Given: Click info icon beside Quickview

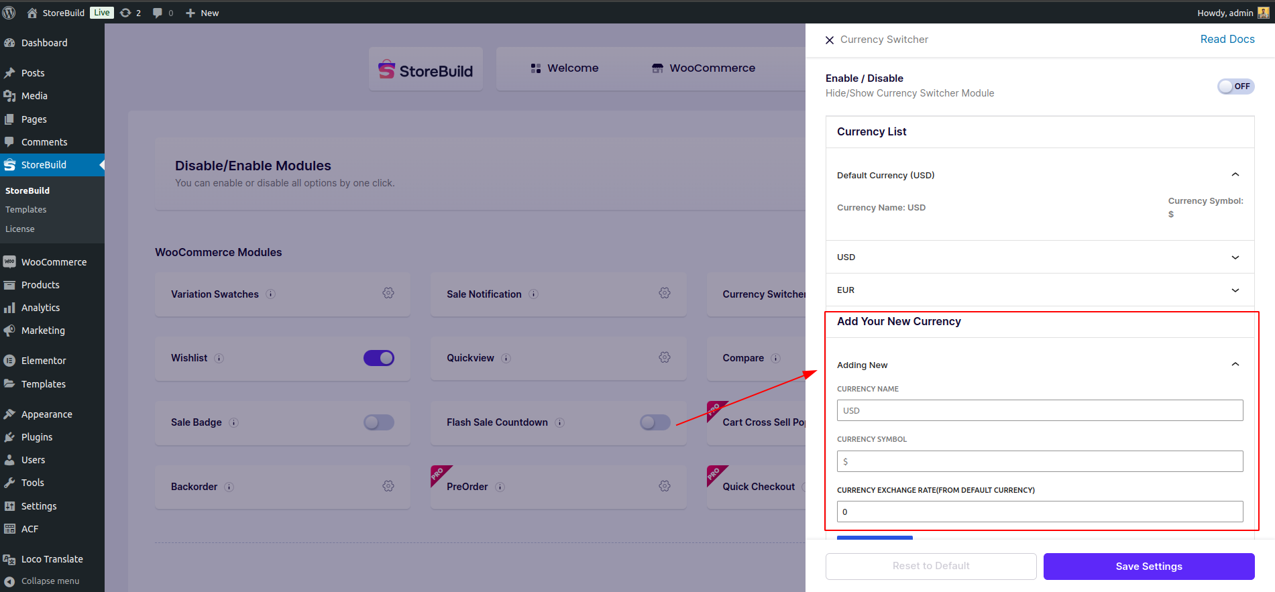Looking at the screenshot, I should click(x=506, y=359).
